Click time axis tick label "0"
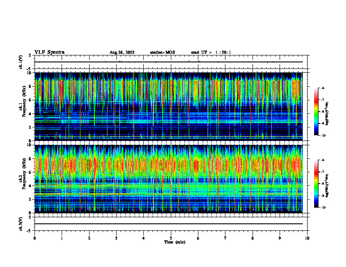This screenshot has width=346, height=267. (x=35, y=238)
